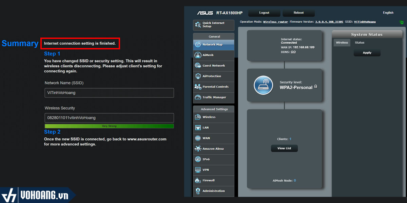This screenshot has width=407, height=203.
Task: Open the Traffic Manager gauge icon
Action: click(x=198, y=97)
